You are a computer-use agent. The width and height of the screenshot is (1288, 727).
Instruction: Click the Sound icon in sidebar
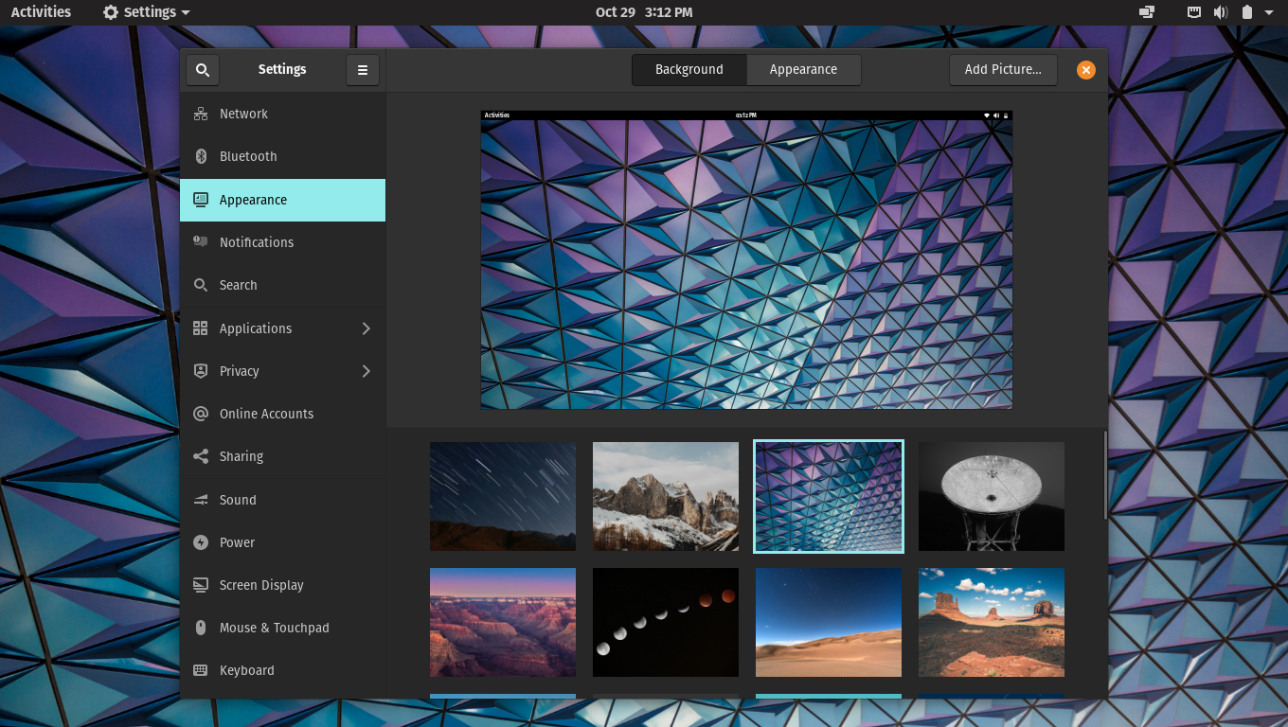point(201,500)
